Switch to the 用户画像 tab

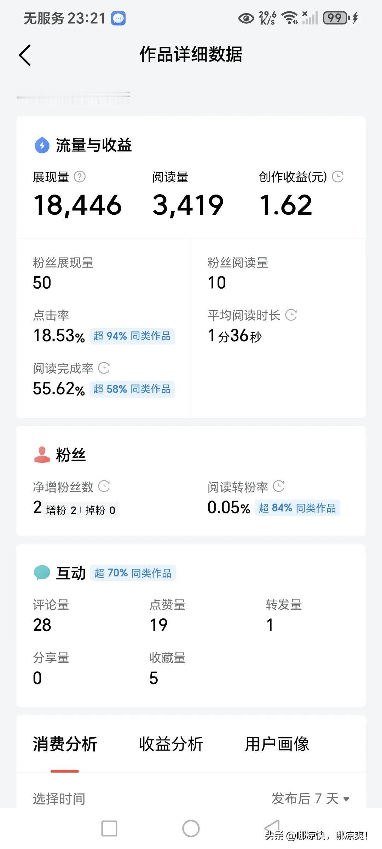tap(277, 744)
